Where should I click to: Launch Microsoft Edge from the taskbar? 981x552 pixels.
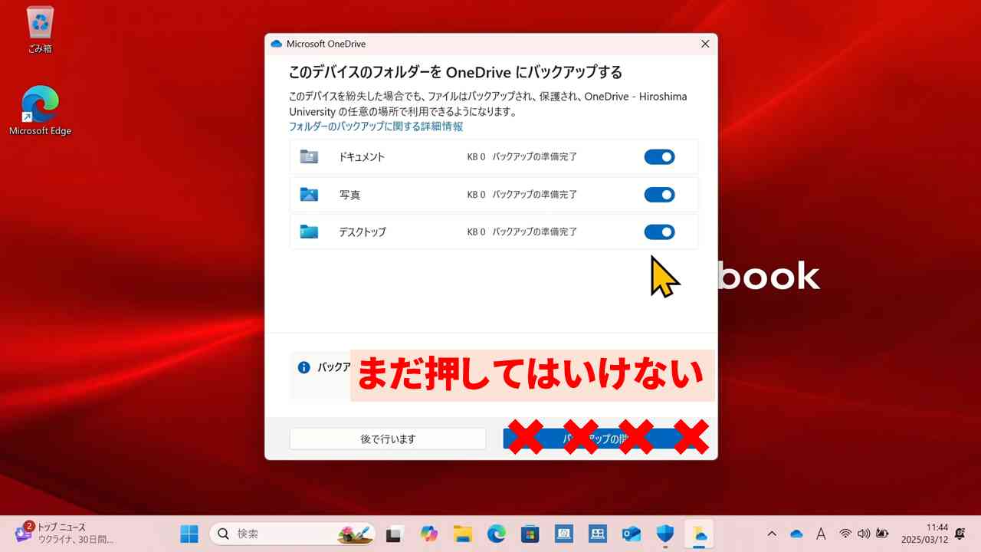(497, 534)
